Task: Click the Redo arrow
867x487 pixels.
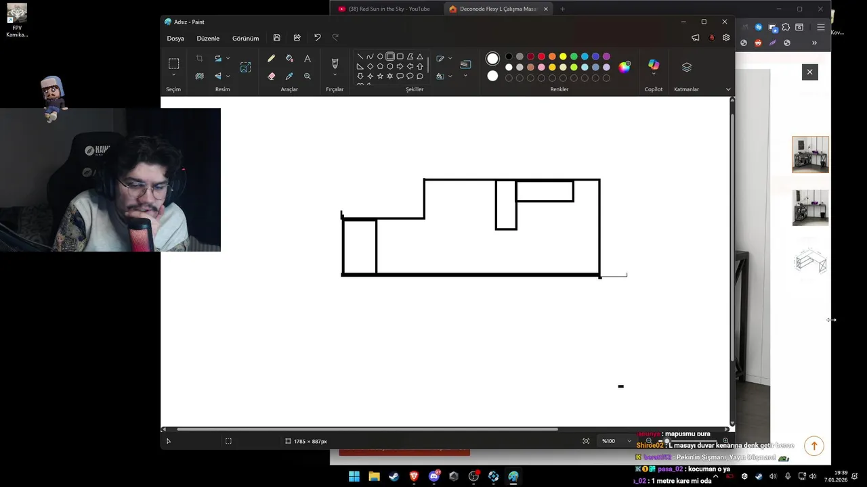Action: tap(335, 38)
